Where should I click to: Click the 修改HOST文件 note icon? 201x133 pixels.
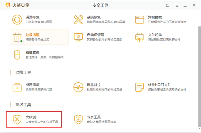[139, 87]
